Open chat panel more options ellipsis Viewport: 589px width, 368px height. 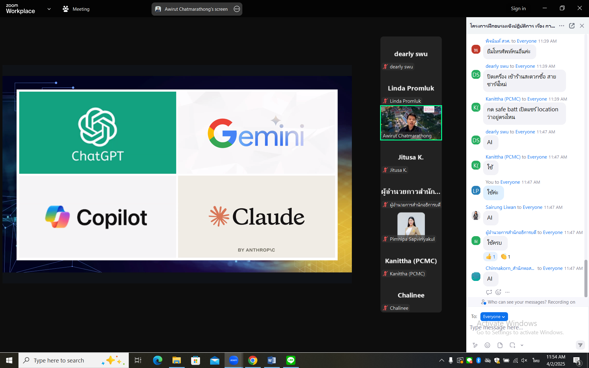562,26
